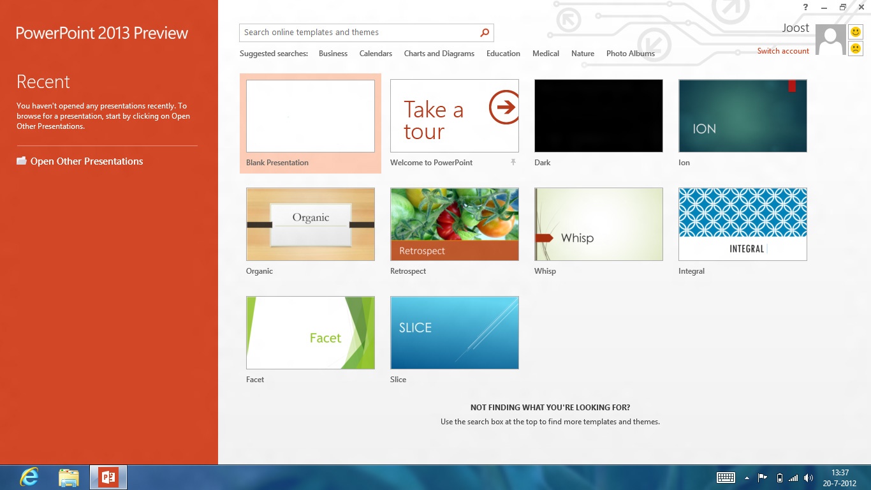The height and width of the screenshot is (490, 871).
Task: Open Other Presentations link
Action: 87,161
